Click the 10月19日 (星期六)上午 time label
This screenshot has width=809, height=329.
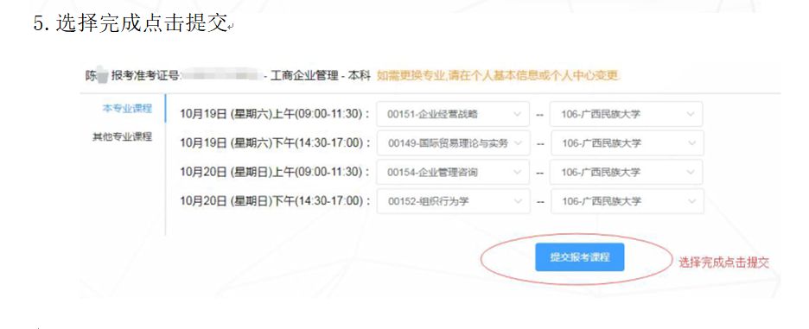[275, 114]
